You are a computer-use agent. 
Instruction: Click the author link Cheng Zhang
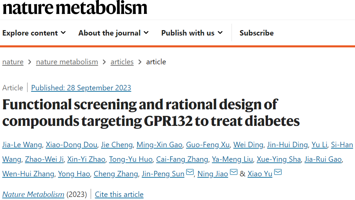116,174
